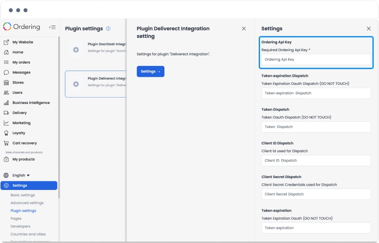Viewport: 379px width, 243px height.
Task: Click the "Plugin settings" heading
Action: click(x=84, y=28)
